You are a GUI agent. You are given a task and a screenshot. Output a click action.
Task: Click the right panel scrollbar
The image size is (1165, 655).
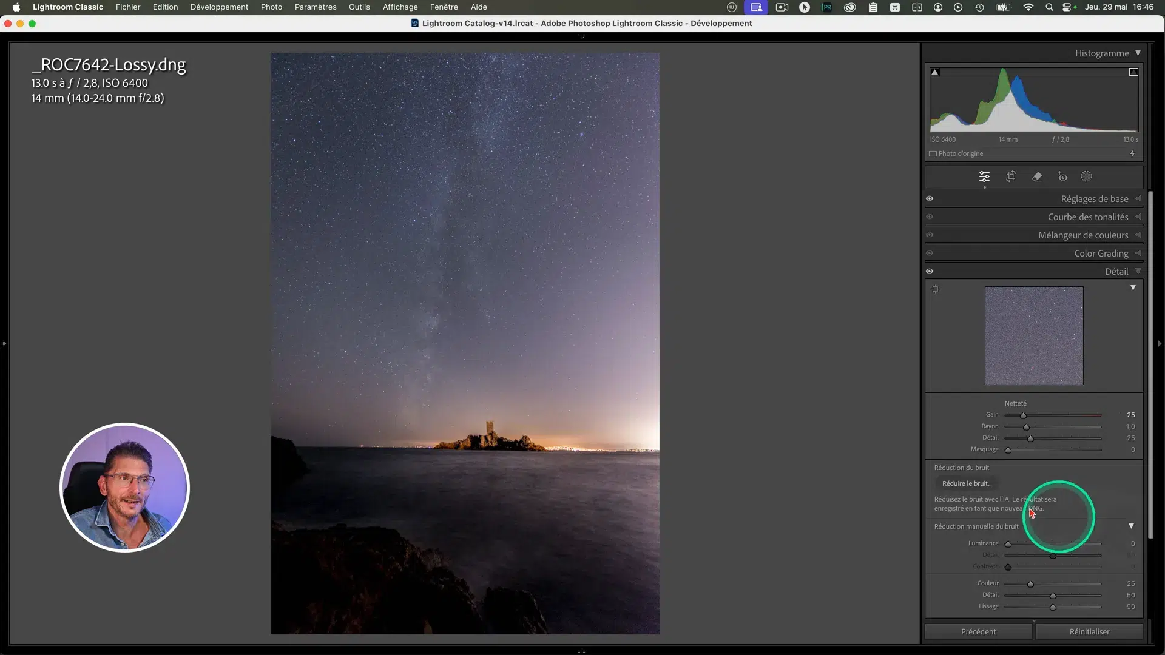(x=1150, y=364)
